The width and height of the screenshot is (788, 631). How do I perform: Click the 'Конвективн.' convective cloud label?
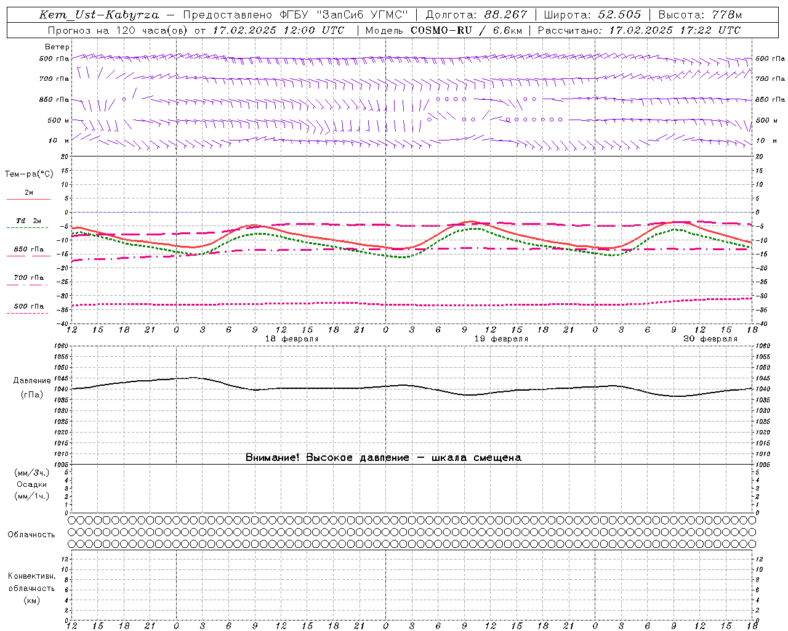pyautogui.click(x=31, y=576)
